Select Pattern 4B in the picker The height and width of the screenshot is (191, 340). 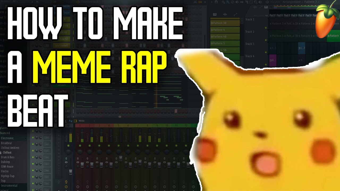pos(225,37)
